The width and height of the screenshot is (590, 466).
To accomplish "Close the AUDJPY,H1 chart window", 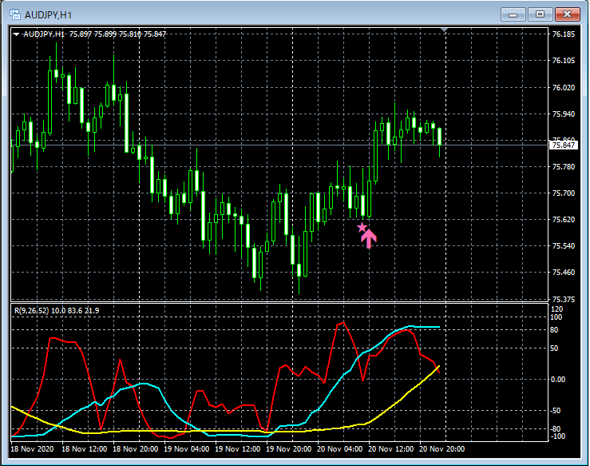I will pyautogui.click(x=567, y=14).
